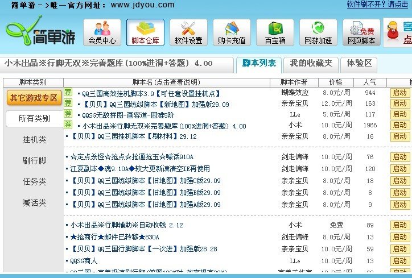The image size is (412, 278).
Task: Open QQSG商人 script description
Action: pyautogui.click(x=84, y=261)
